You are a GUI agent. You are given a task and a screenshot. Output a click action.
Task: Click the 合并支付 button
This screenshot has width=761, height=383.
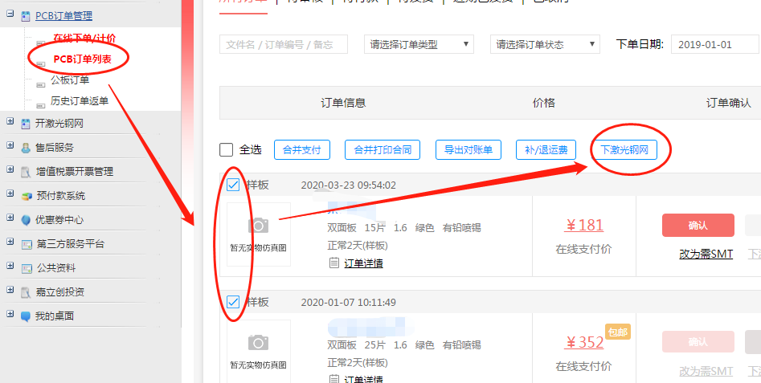(x=303, y=149)
